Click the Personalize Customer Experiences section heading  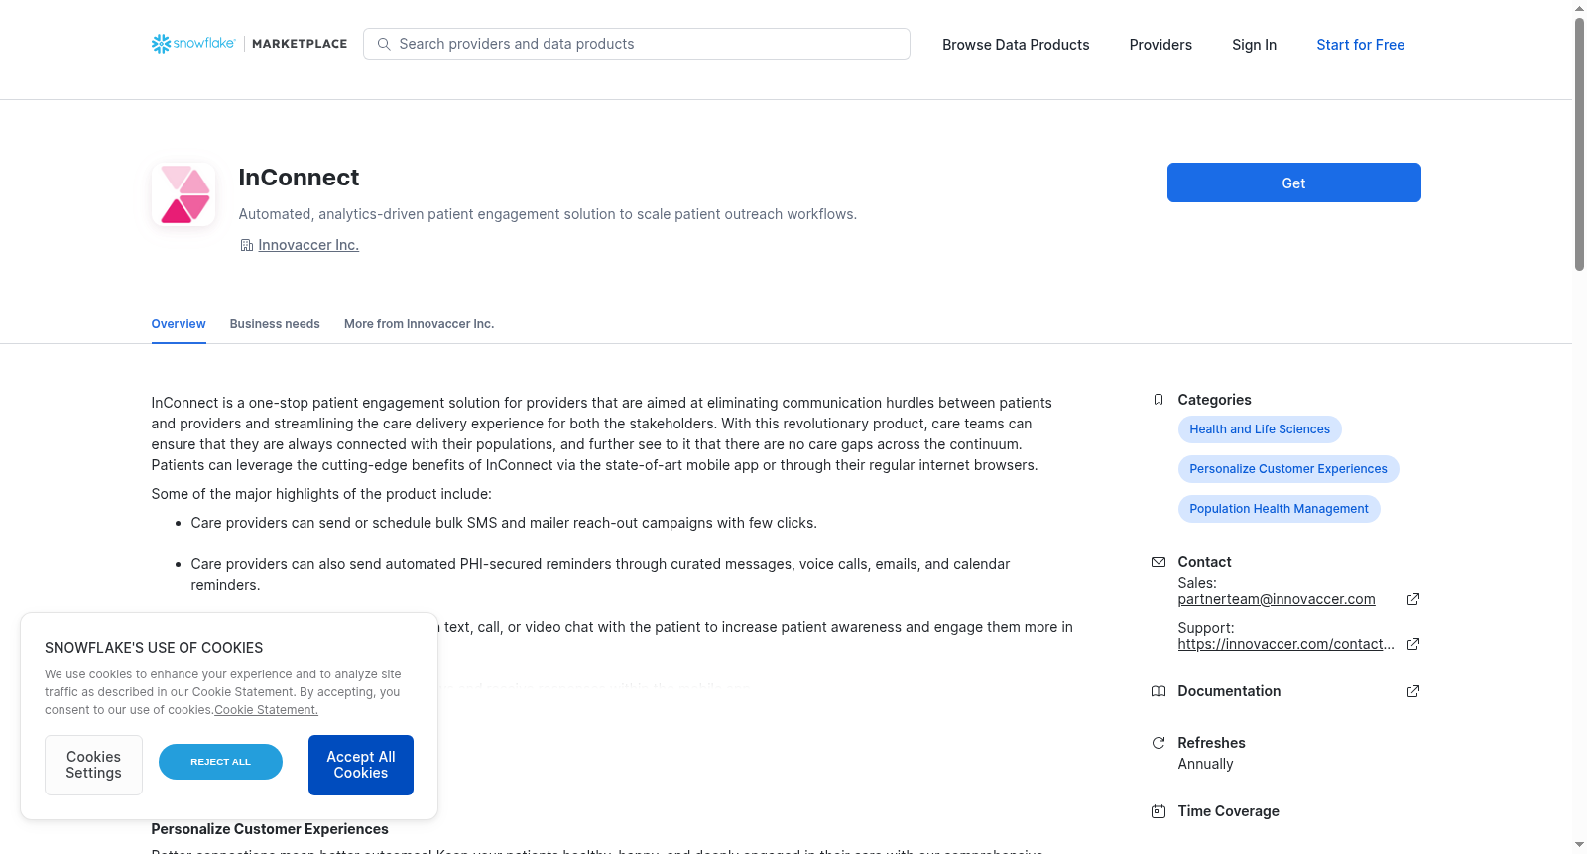pyautogui.click(x=270, y=829)
